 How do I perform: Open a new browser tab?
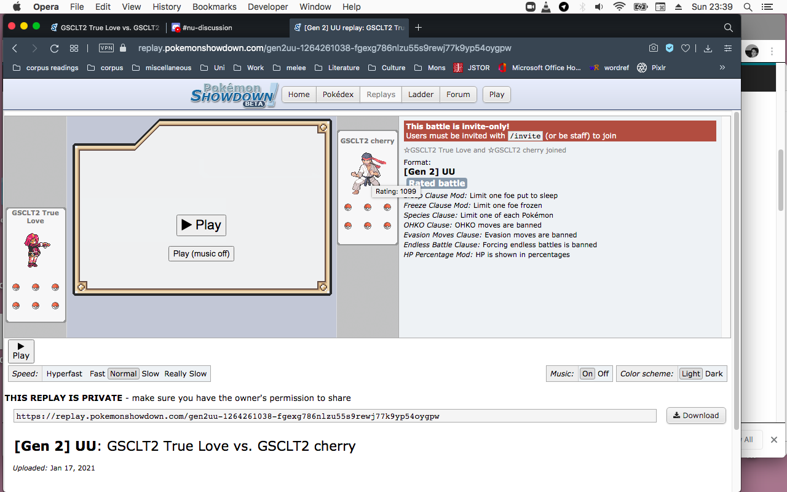click(x=419, y=28)
